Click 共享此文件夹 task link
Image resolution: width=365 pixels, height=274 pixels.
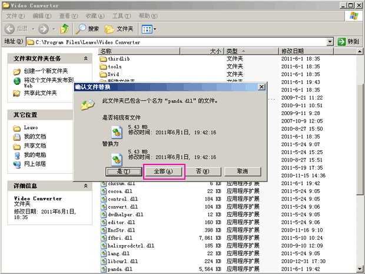[x=40, y=93]
